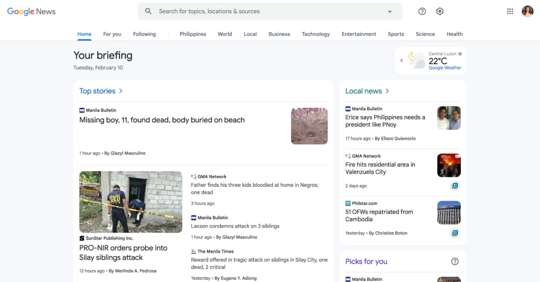Click 'By Glazyl Masculino' under Missing boy

click(x=125, y=153)
